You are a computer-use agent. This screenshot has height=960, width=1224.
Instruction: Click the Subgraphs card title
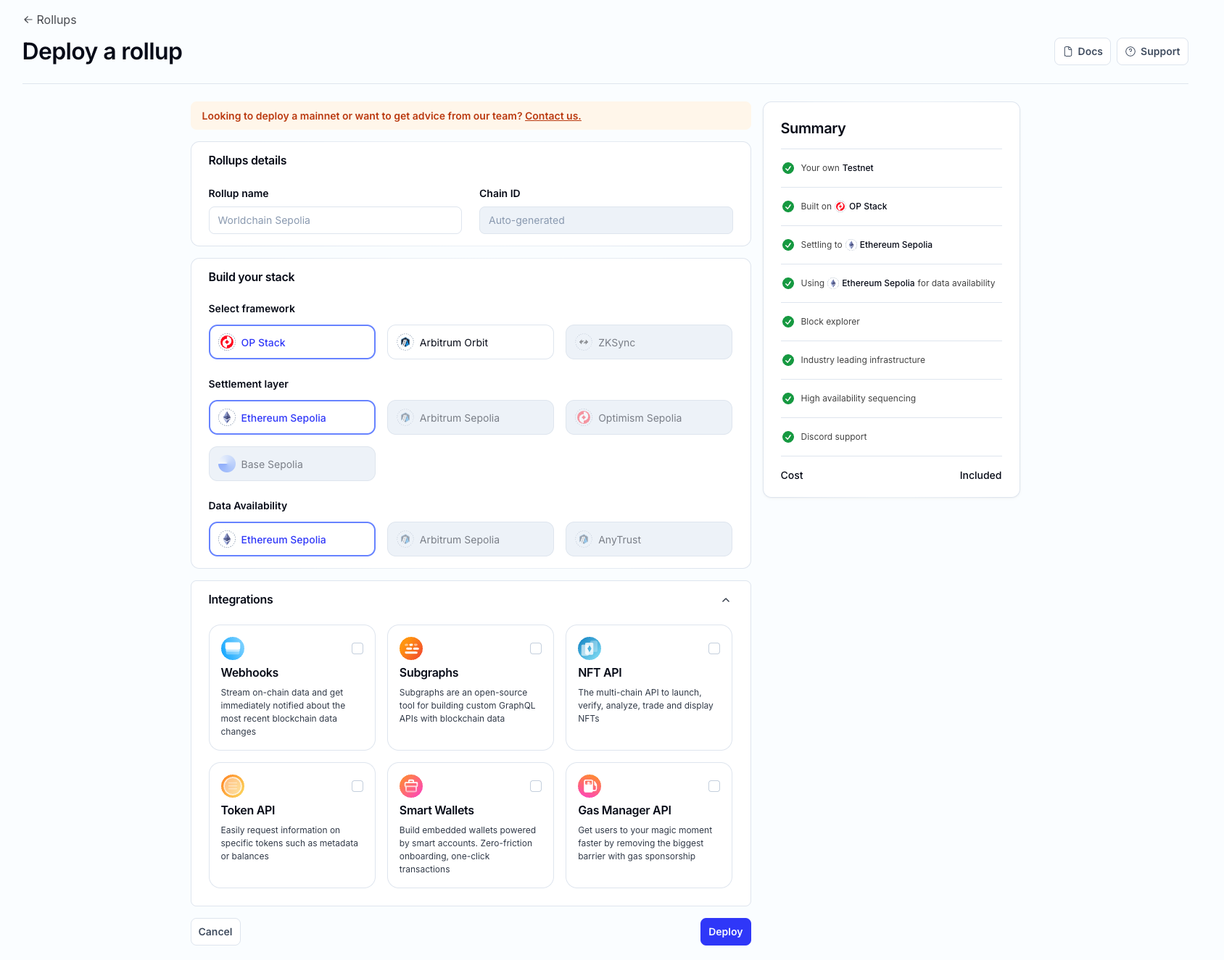[429, 672]
